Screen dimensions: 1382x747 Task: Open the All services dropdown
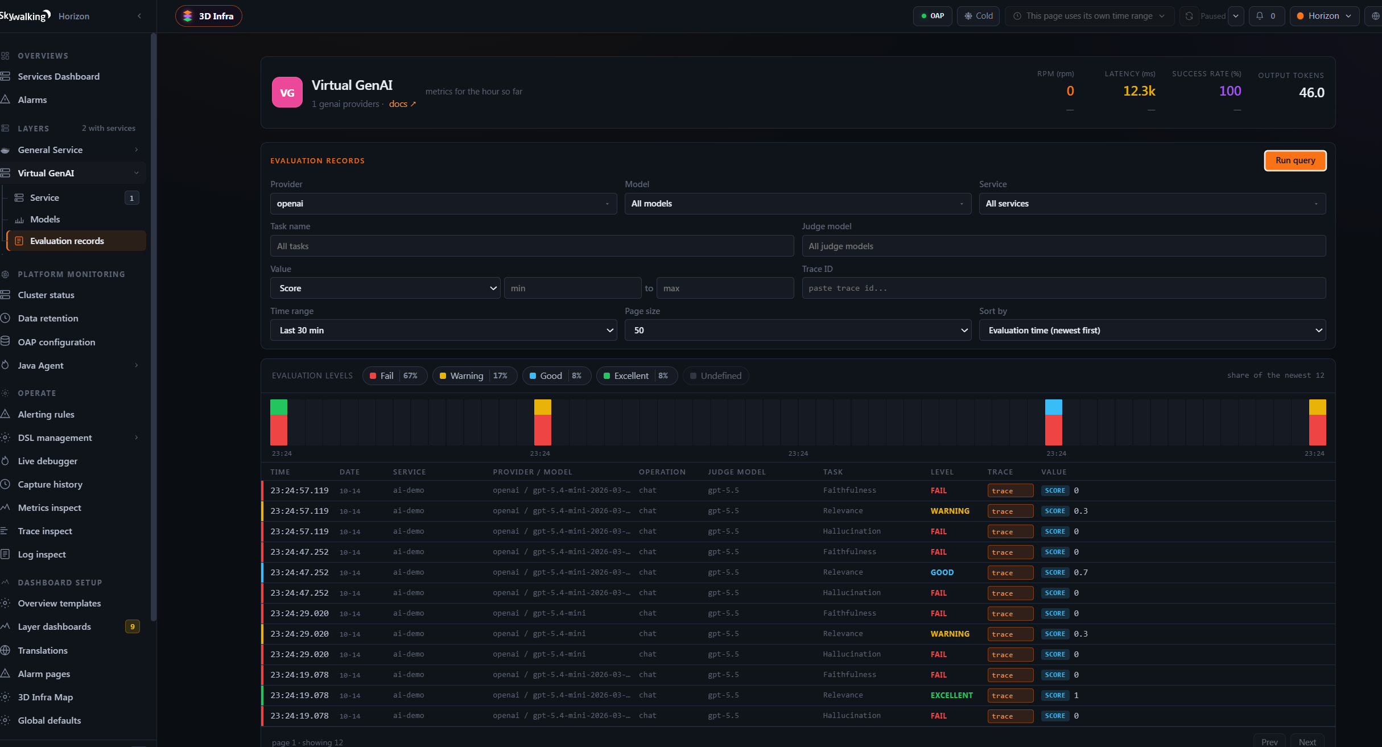pos(1152,204)
